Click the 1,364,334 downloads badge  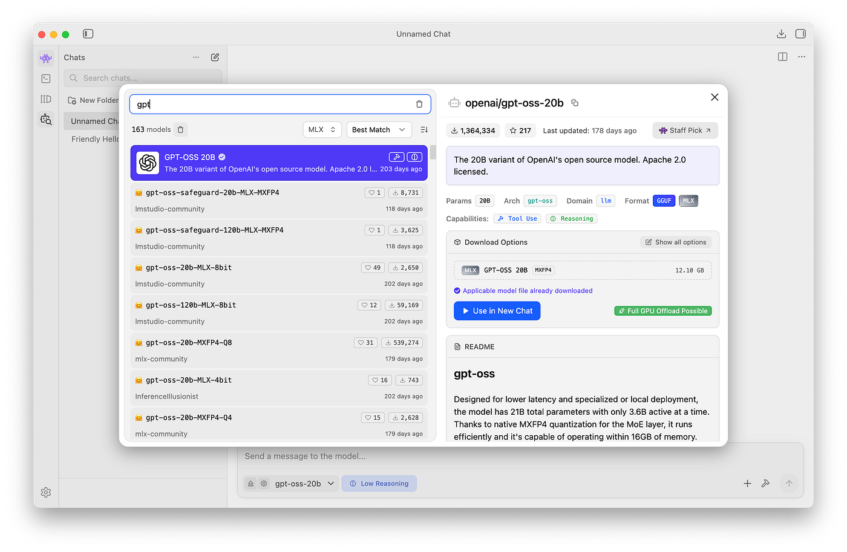click(473, 131)
